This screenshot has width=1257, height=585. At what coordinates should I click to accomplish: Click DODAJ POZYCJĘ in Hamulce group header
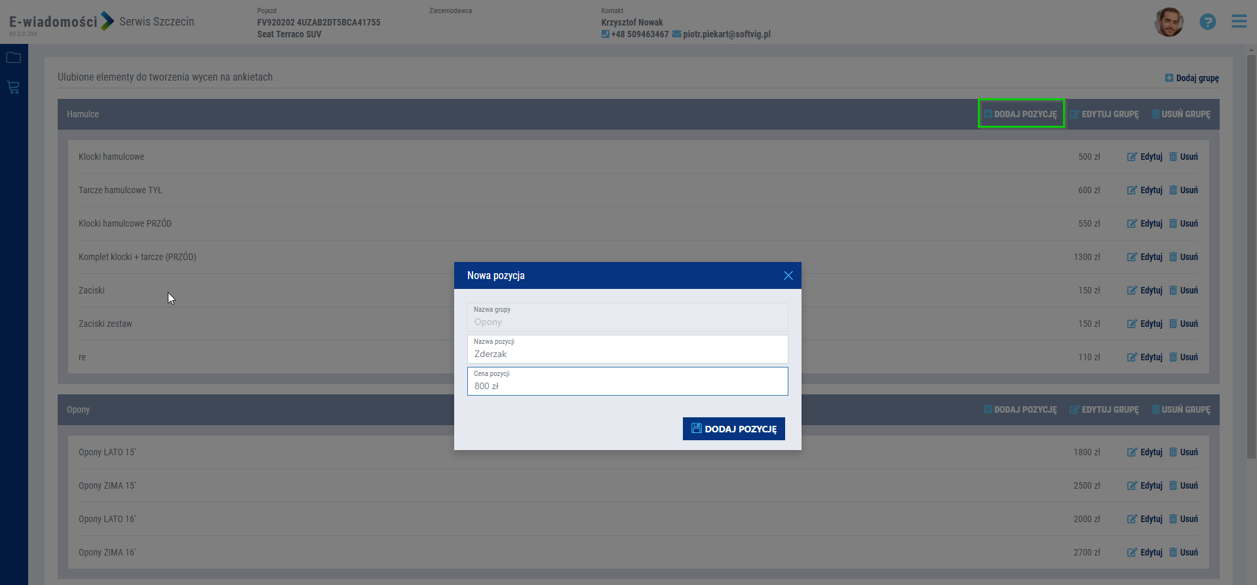(1020, 114)
